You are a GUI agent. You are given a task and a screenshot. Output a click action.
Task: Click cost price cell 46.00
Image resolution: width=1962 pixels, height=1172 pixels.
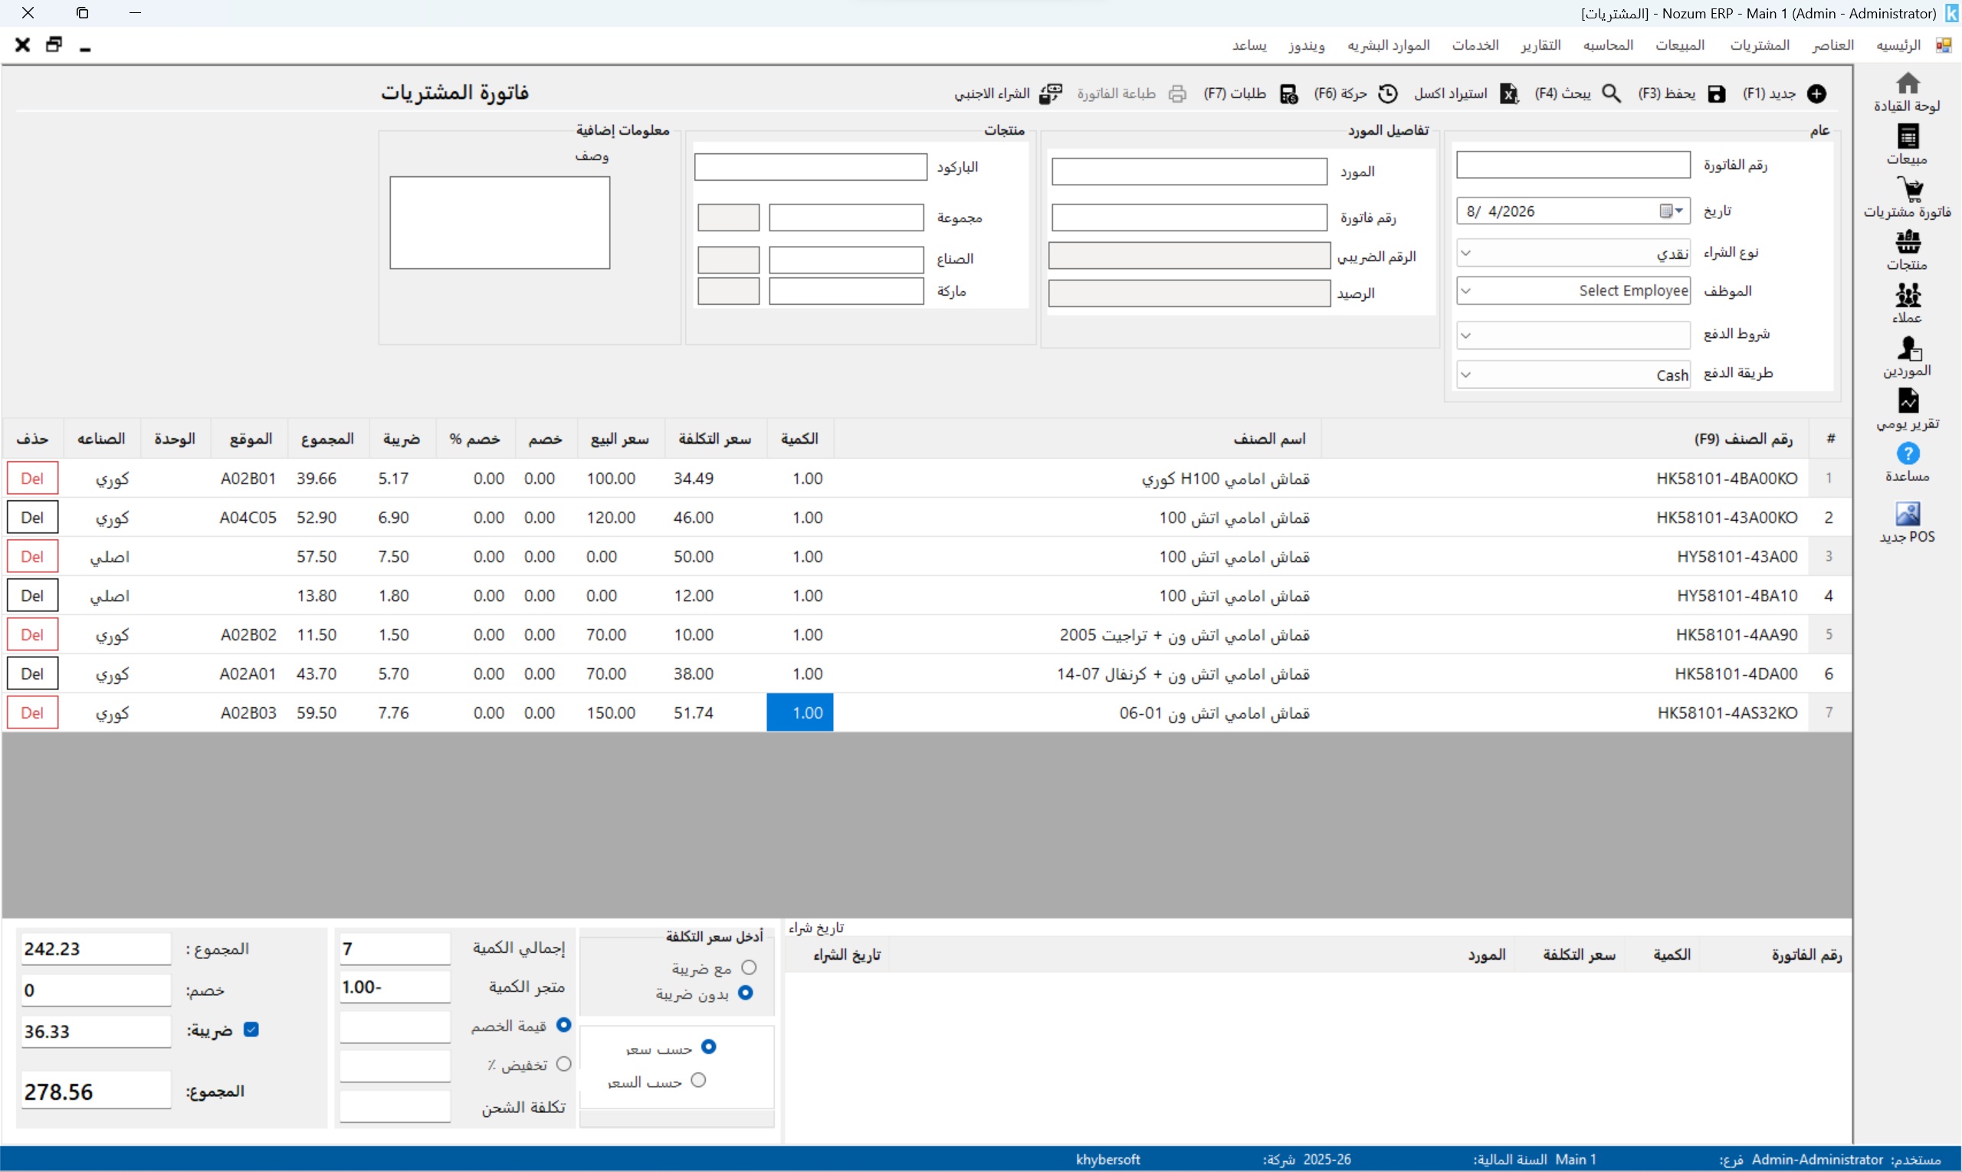[715, 517]
